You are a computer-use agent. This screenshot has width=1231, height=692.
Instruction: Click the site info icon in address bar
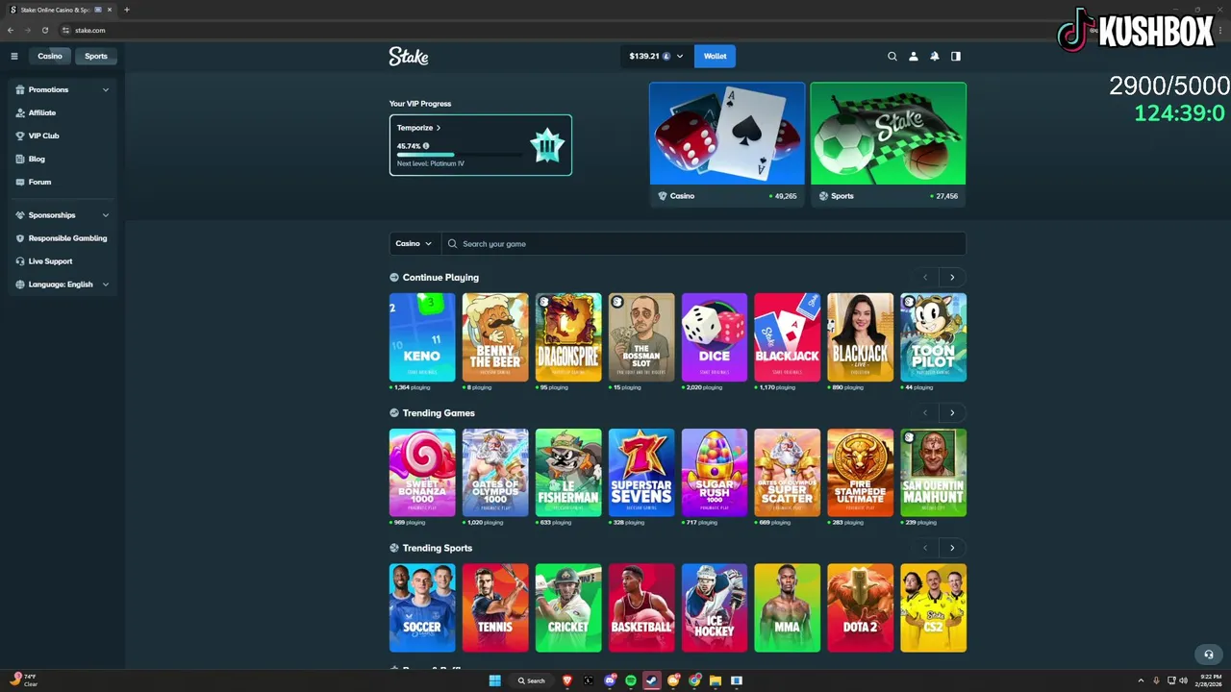click(x=66, y=30)
